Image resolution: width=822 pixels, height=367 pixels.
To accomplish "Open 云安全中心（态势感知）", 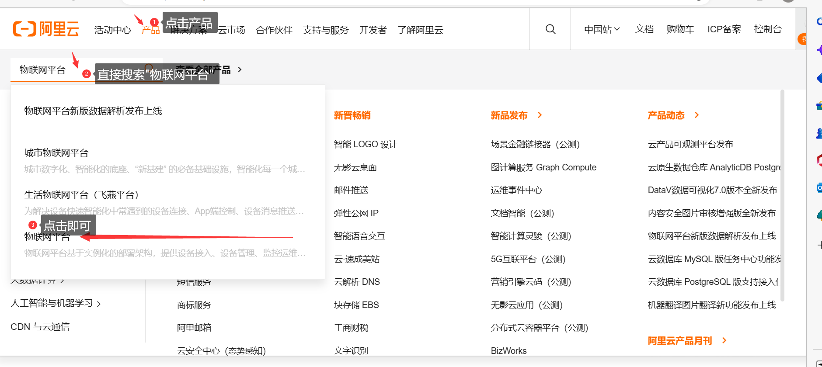I will pos(221,351).
